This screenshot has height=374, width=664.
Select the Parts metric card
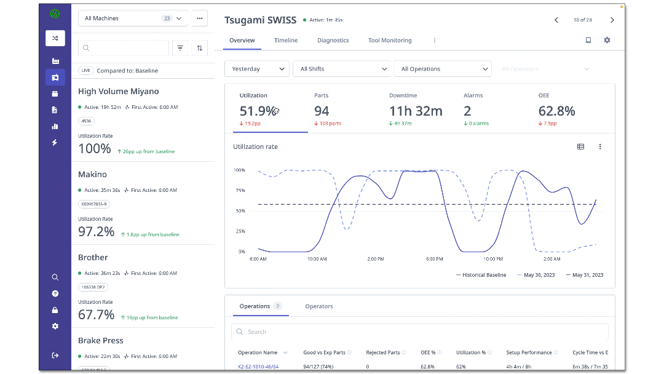pyautogui.click(x=345, y=109)
